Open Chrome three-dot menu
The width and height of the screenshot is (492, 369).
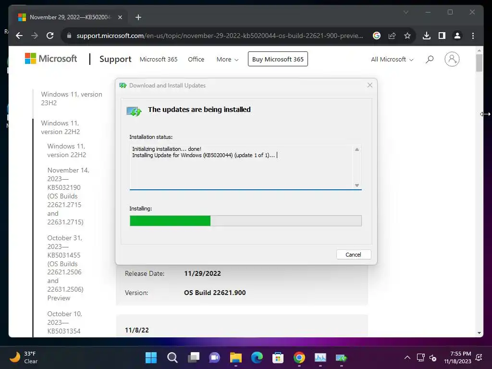(x=473, y=36)
